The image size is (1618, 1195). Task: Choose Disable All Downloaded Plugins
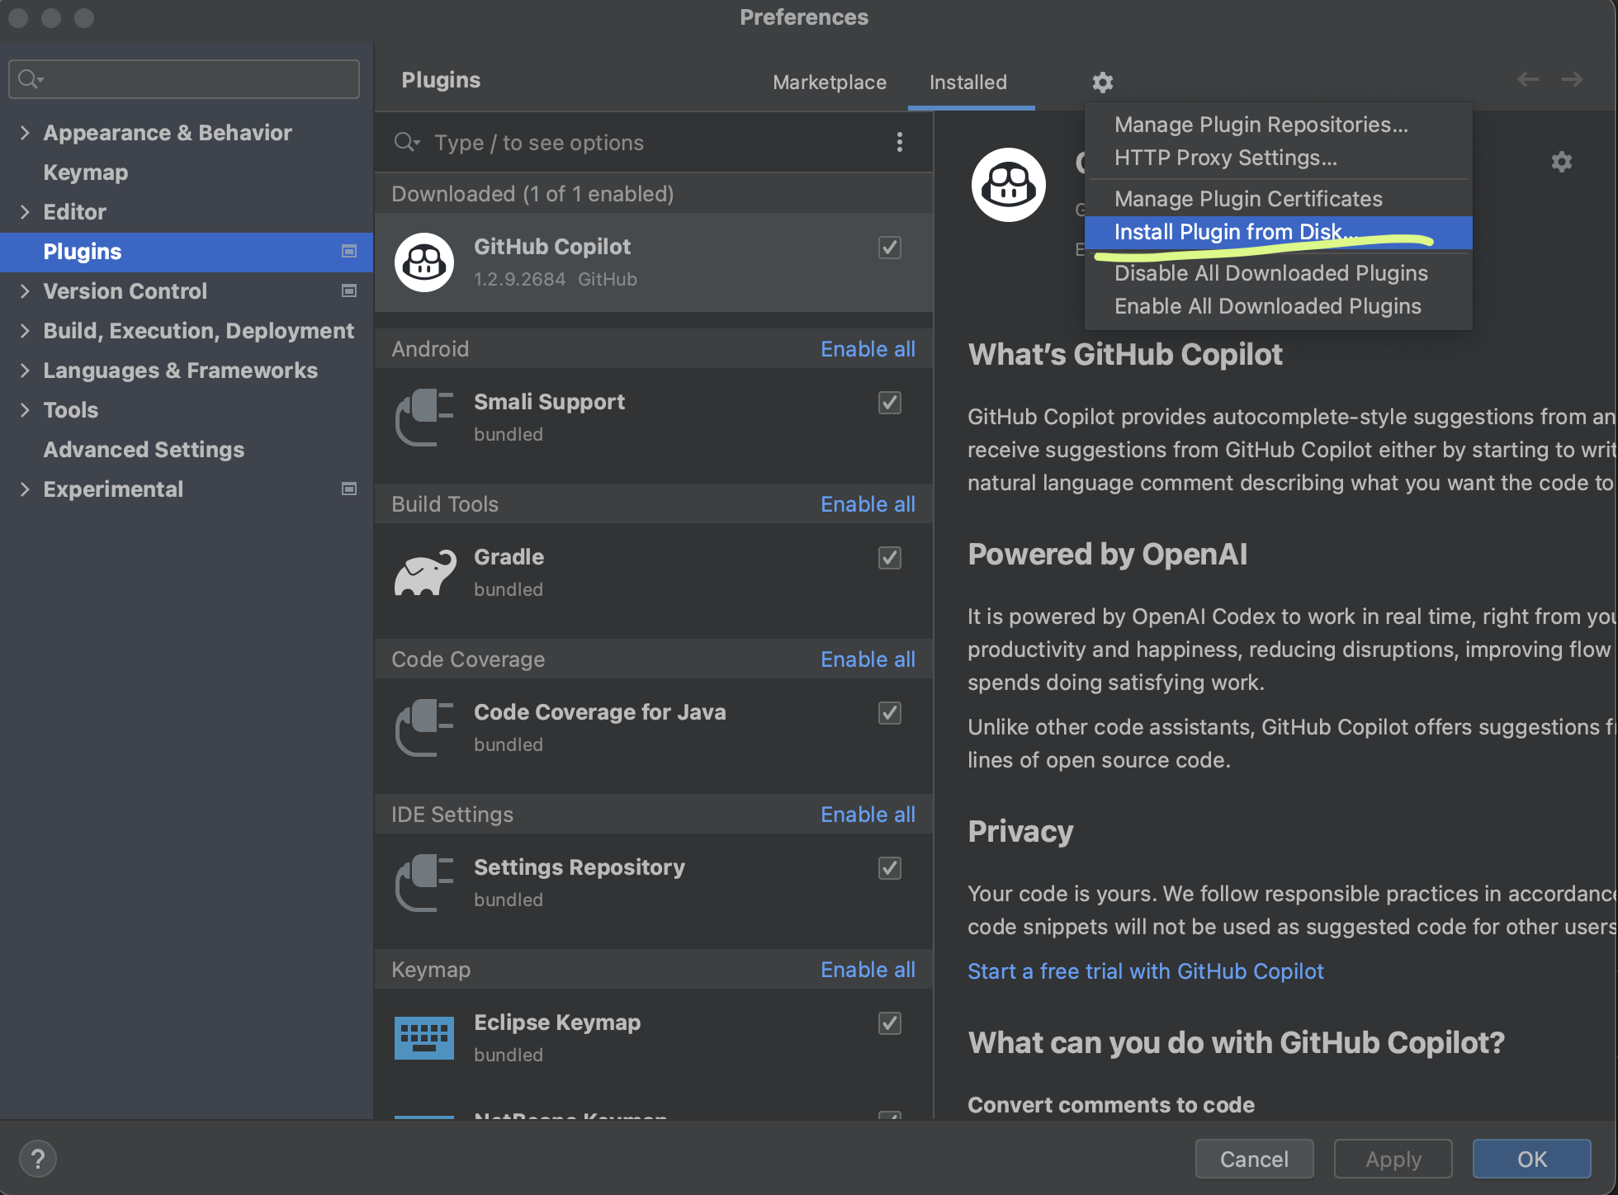[x=1278, y=273]
